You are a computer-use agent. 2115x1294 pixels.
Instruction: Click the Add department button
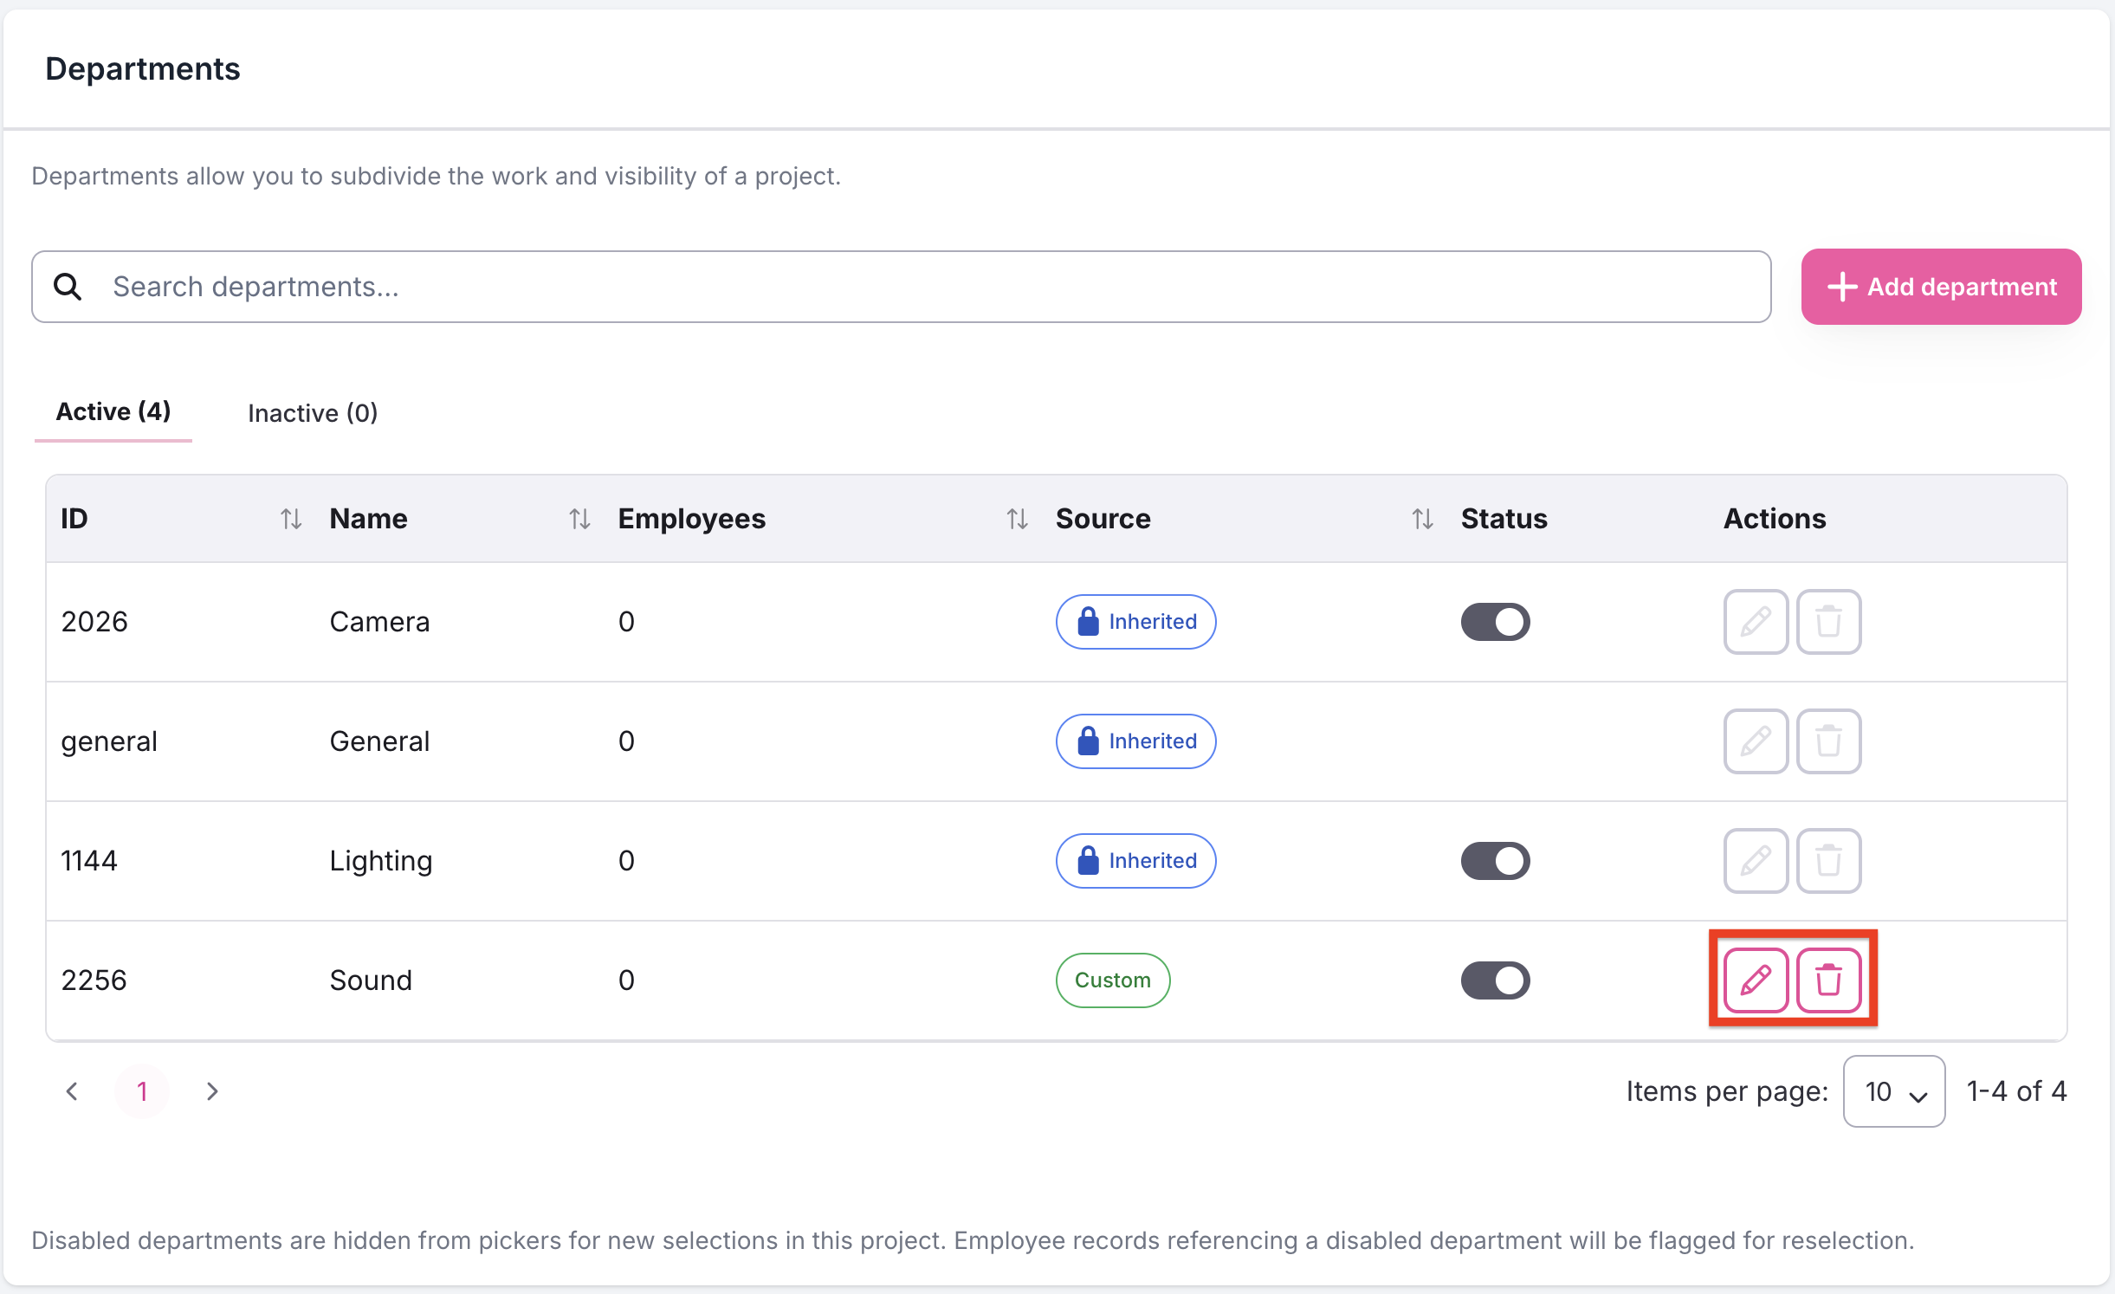pyautogui.click(x=1941, y=287)
